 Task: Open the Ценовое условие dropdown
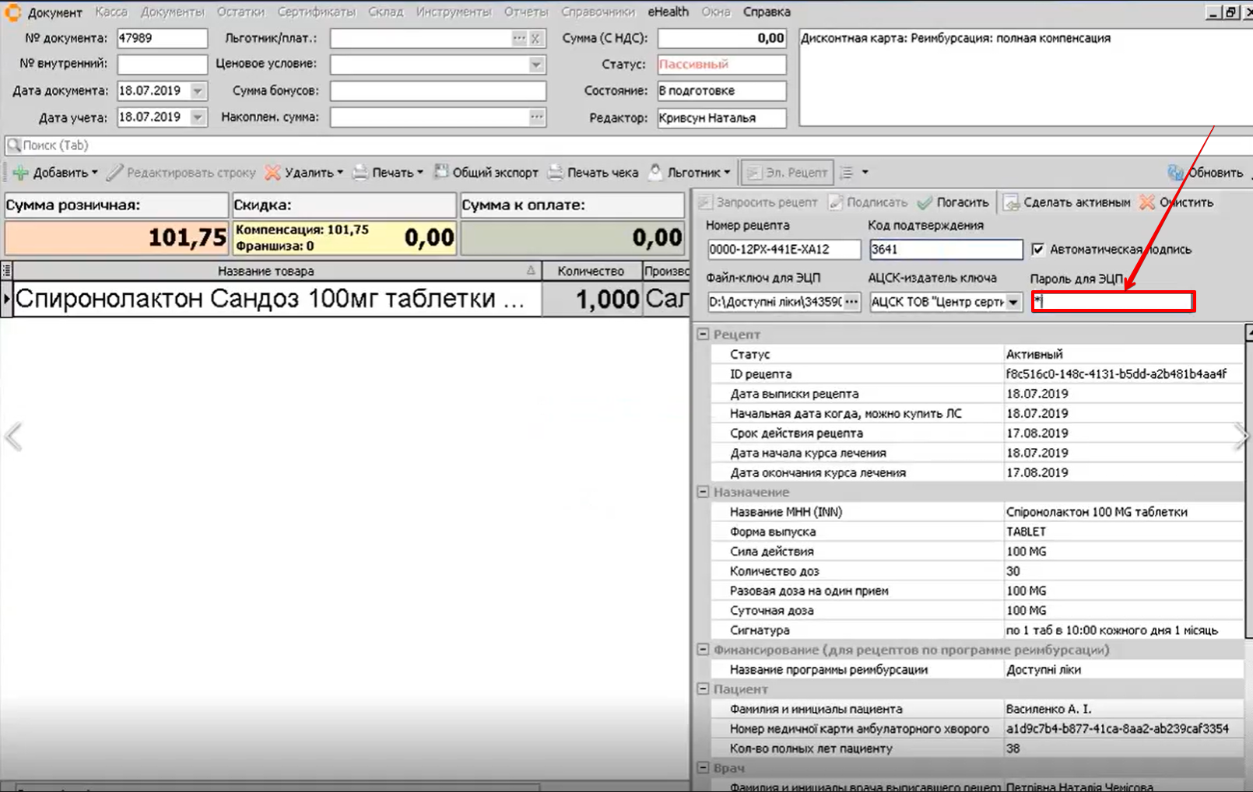pos(535,65)
